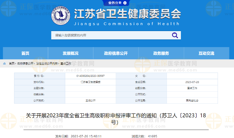
Task: Select the 政府信息公开 navigation item
Action: pos(116,54)
